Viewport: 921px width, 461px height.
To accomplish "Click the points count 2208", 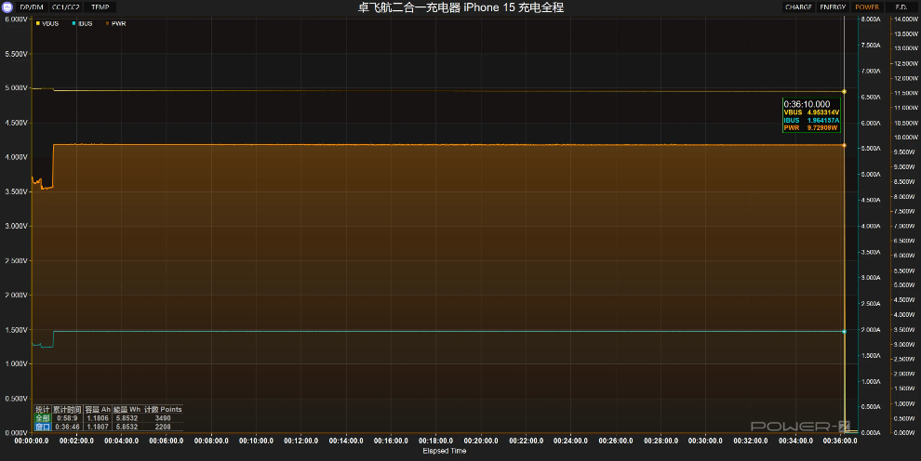I will [x=163, y=427].
